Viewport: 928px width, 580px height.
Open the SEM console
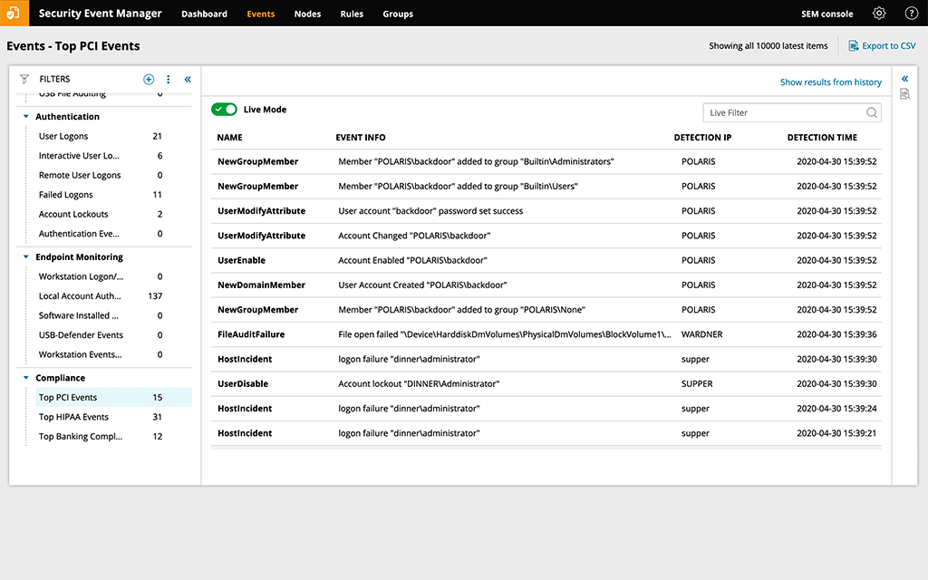coord(826,13)
